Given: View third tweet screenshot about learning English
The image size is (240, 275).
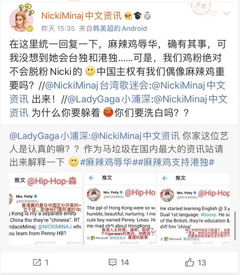Looking at the screenshot, I should click(194, 209).
